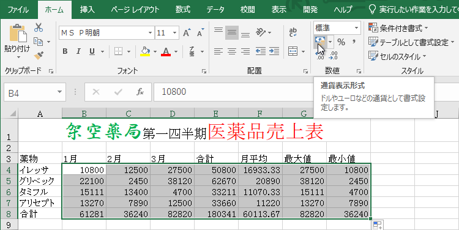This screenshot has width=459, height=230.
Task: Open phonetic guide (furigana) options
Action: coord(192,51)
